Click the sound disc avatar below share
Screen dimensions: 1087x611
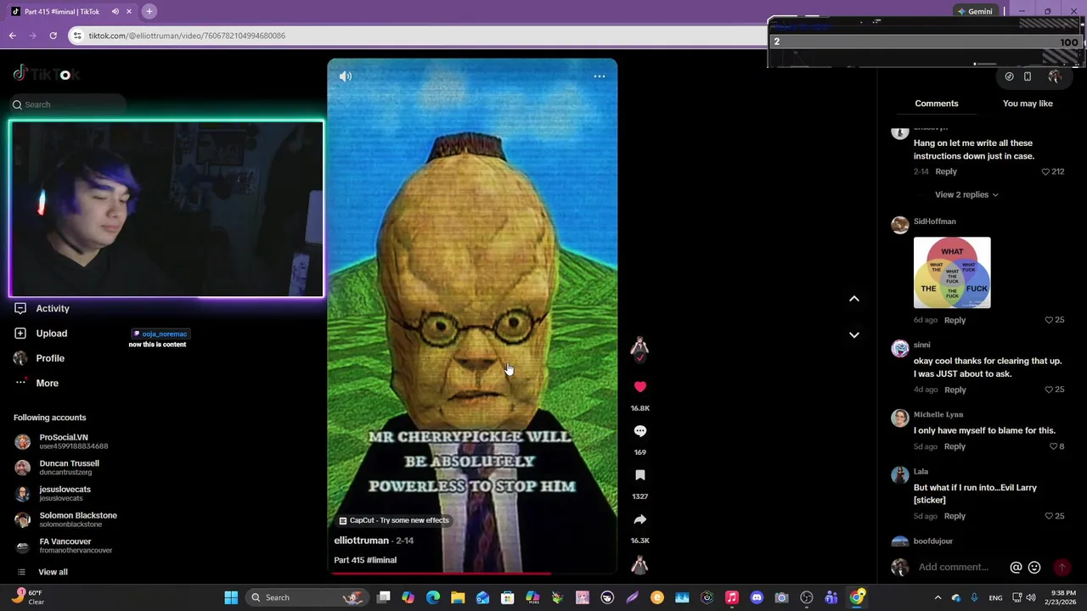(x=639, y=564)
